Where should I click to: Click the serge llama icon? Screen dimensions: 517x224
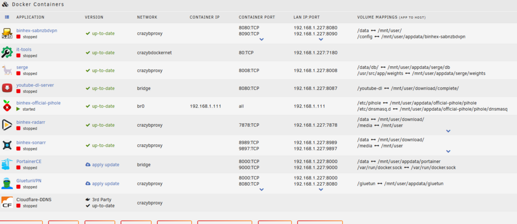(x=7, y=70)
